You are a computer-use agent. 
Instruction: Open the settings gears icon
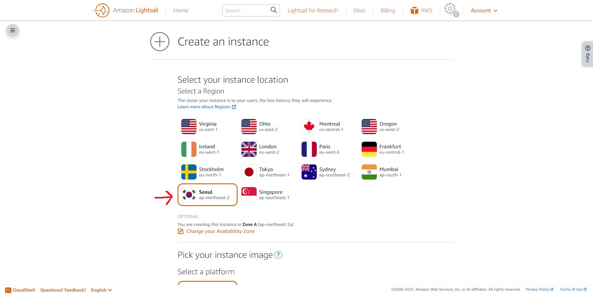(x=452, y=10)
